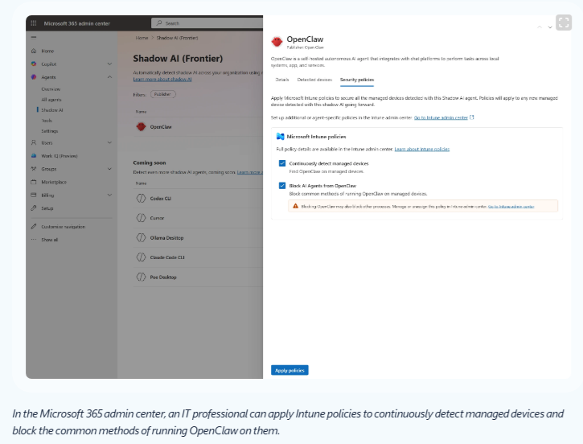The height and width of the screenshot is (444, 583).
Task: Click the Billing card icon
Action: click(34, 195)
